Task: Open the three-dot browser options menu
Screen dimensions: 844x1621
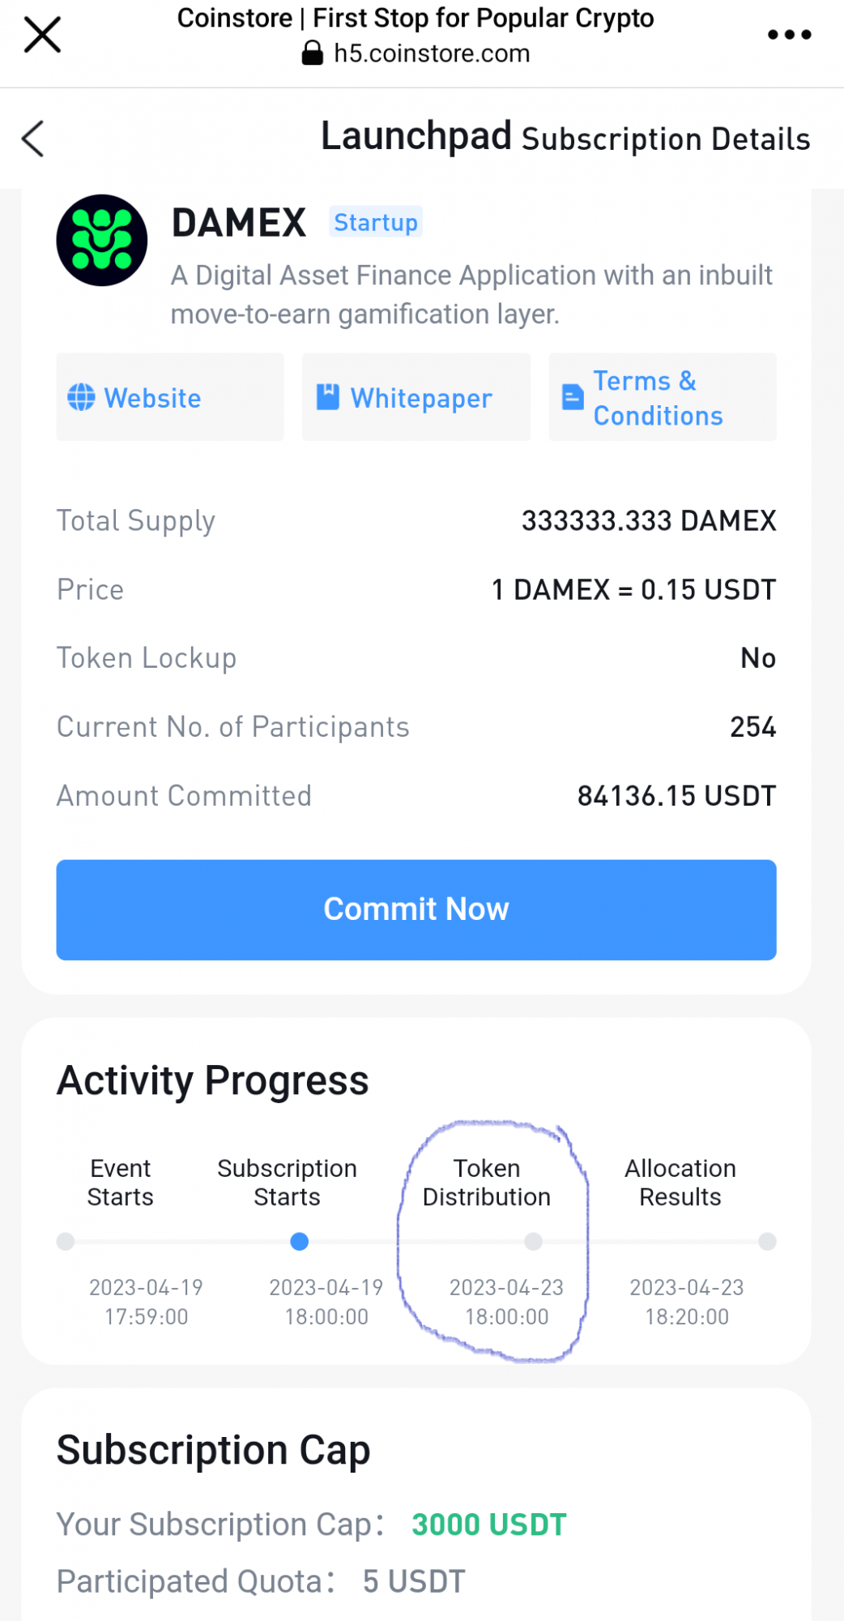Action: (789, 35)
